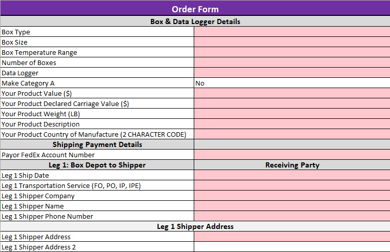
Task: Click the Payor FedEx Account Number field
Action: pos(291,155)
